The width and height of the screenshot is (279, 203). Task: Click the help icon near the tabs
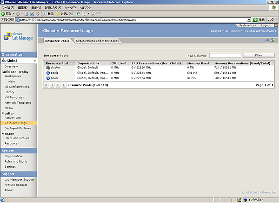point(266,41)
